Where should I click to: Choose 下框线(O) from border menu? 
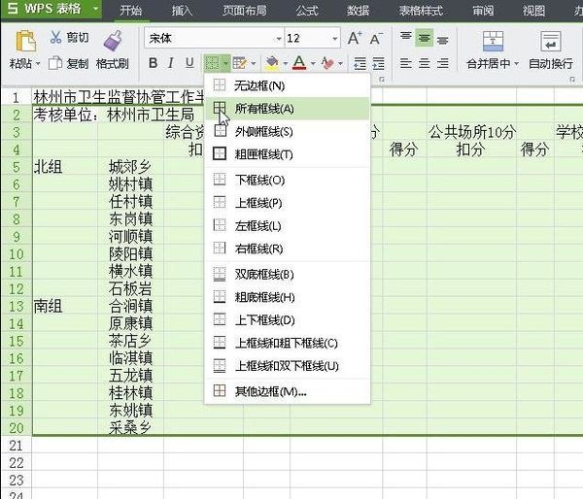(x=287, y=181)
